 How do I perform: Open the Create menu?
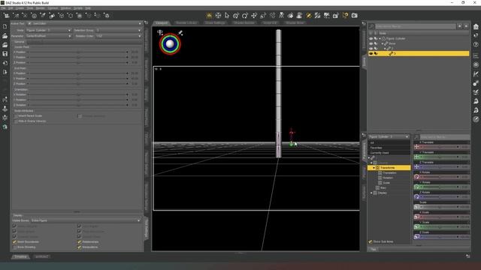(x=20, y=8)
